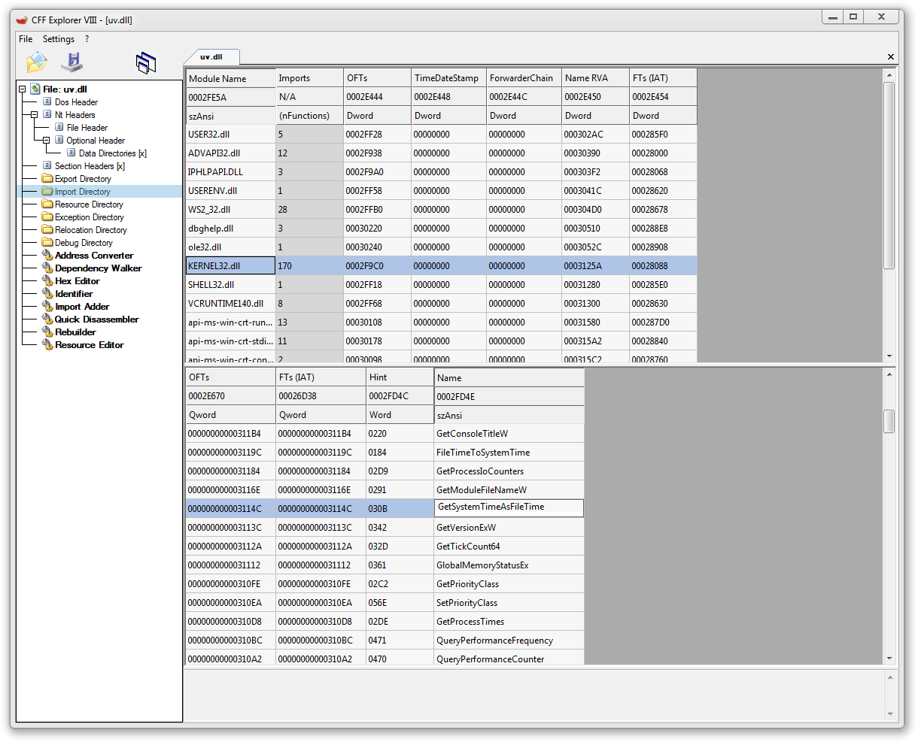
Task: Click the tool icon of Resource Editor
Action: tap(47, 344)
